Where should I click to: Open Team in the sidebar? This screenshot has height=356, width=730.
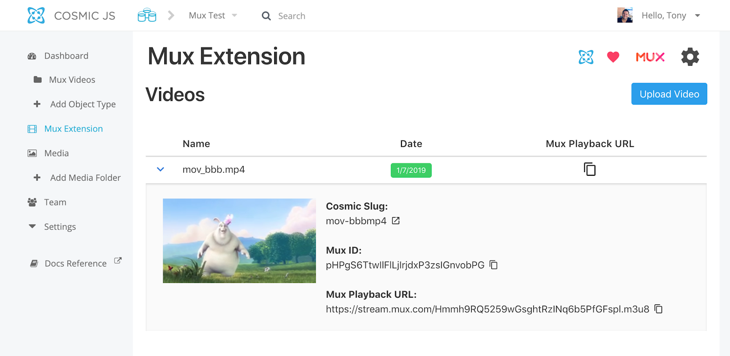point(55,202)
